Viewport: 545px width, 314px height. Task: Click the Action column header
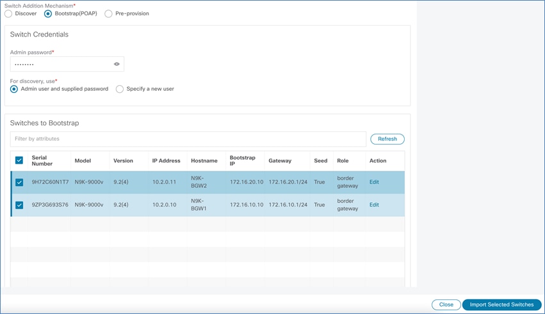pos(378,161)
